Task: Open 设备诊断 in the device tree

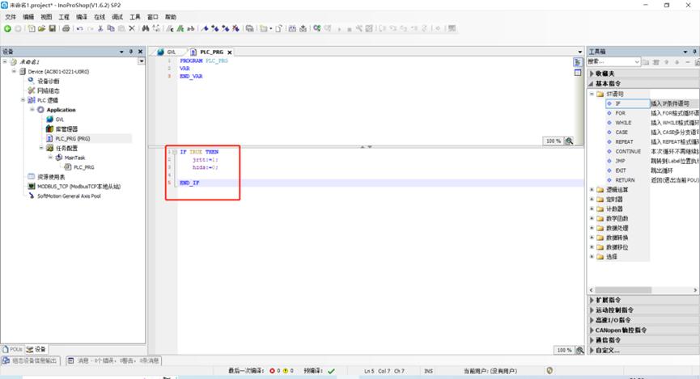Action: tap(49, 81)
